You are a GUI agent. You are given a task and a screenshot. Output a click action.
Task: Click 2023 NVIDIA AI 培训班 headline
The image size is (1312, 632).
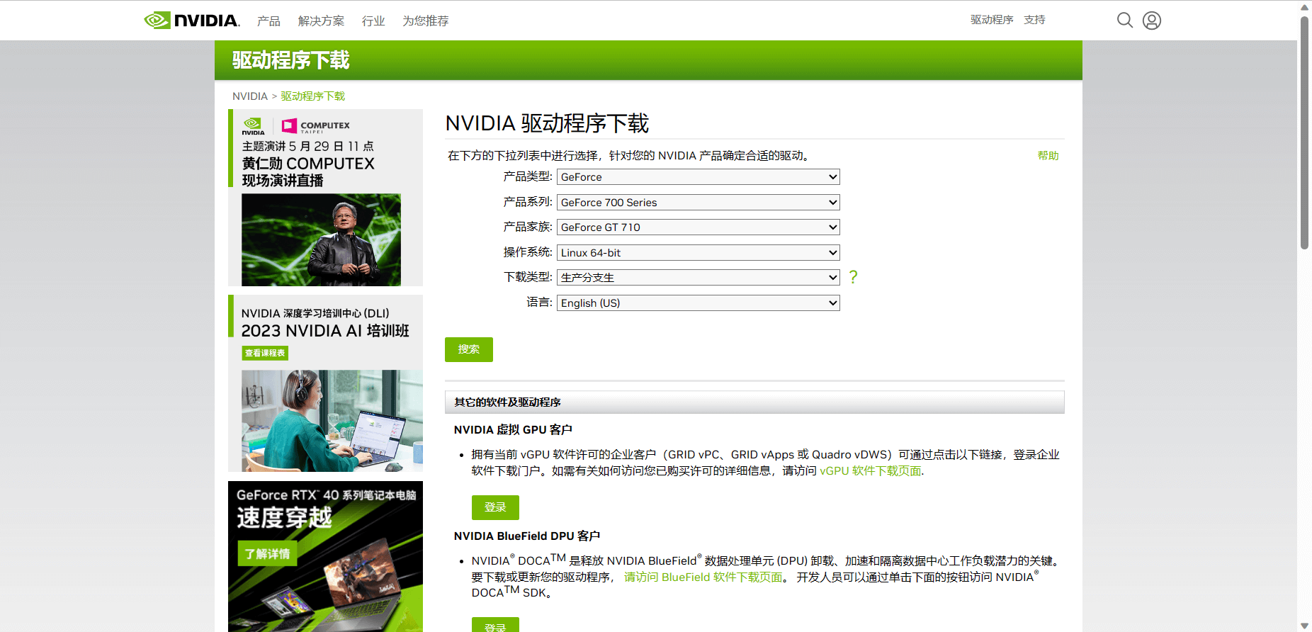(x=325, y=331)
